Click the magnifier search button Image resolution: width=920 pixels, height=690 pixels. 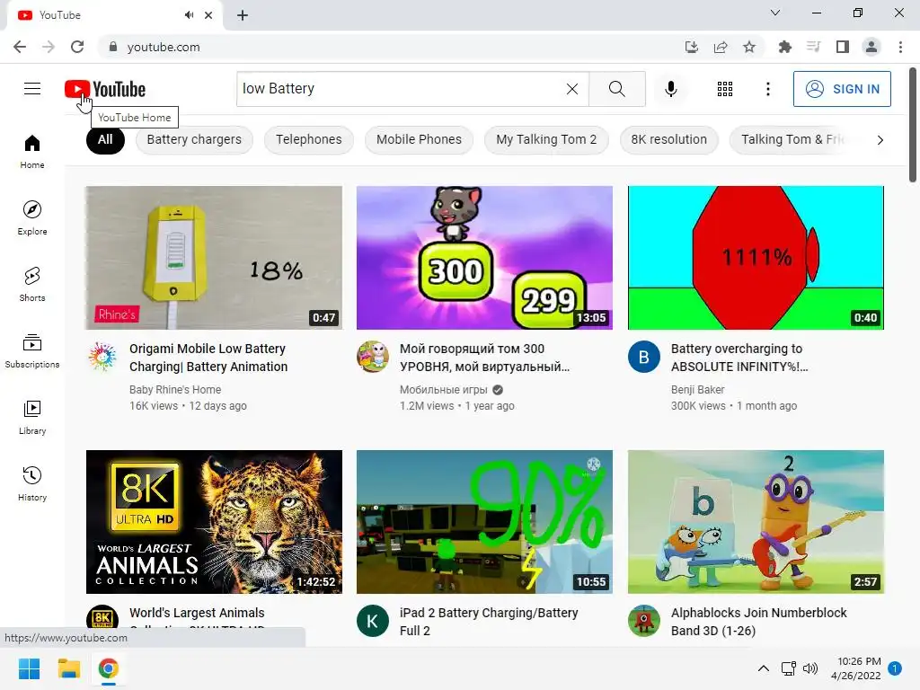[x=616, y=89]
